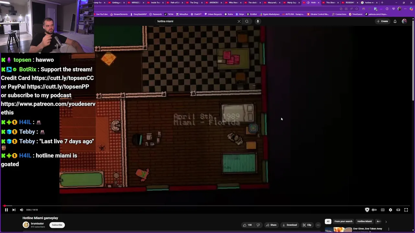This screenshot has height=233, width=415.
Task: Open the Stripe bookmark
Action: pyautogui.click(x=240, y=14)
